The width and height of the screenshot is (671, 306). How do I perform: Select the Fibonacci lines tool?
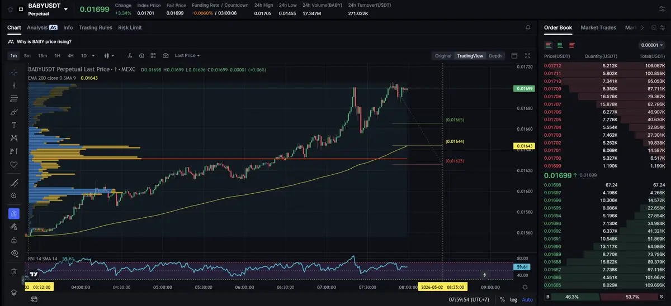pyautogui.click(x=14, y=98)
